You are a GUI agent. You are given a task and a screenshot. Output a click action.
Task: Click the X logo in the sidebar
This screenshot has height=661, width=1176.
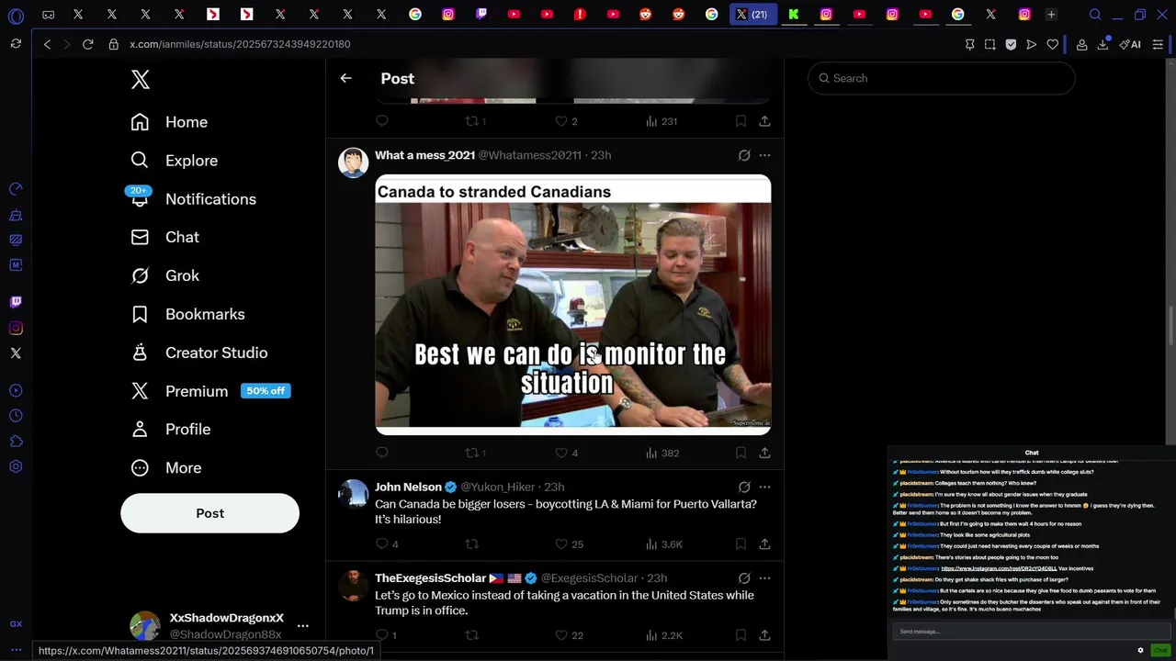pos(141,79)
